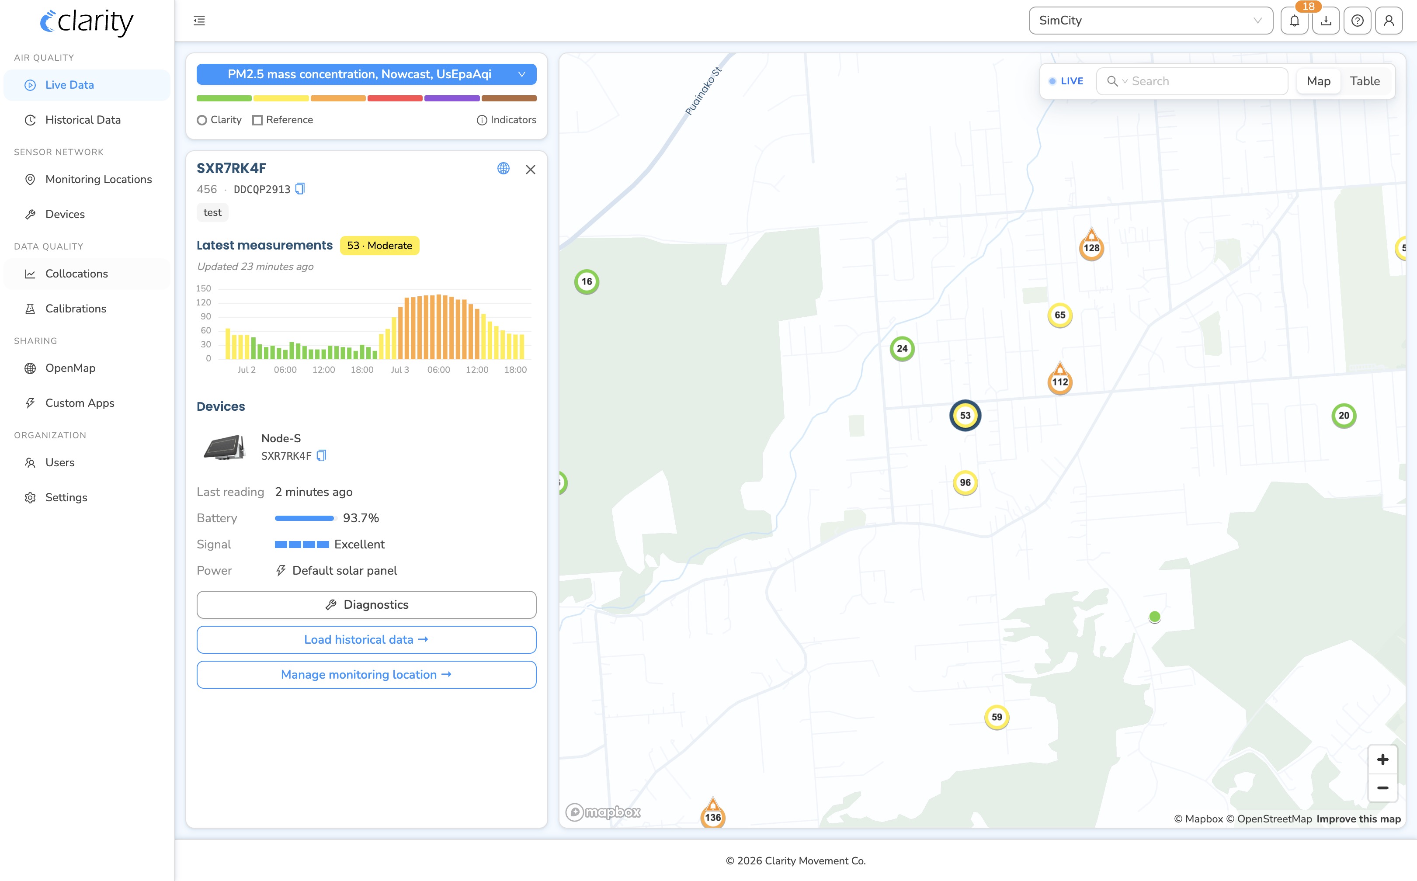Image resolution: width=1417 pixels, height=881 pixels.
Task: Switch to the Table view tab
Action: [x=1365, y=81]
